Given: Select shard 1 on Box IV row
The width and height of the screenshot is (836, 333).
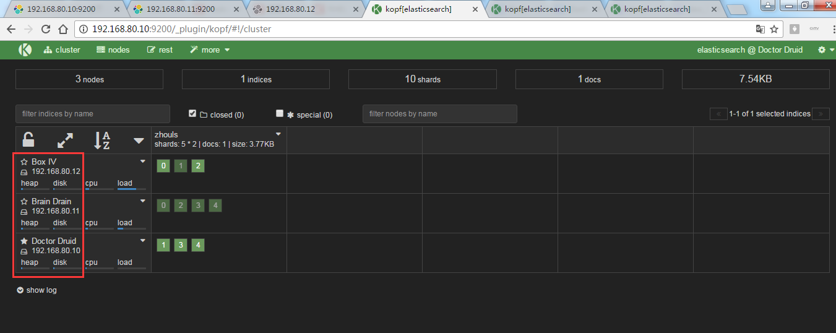Looking at the screenshot, I should (180, 166).
